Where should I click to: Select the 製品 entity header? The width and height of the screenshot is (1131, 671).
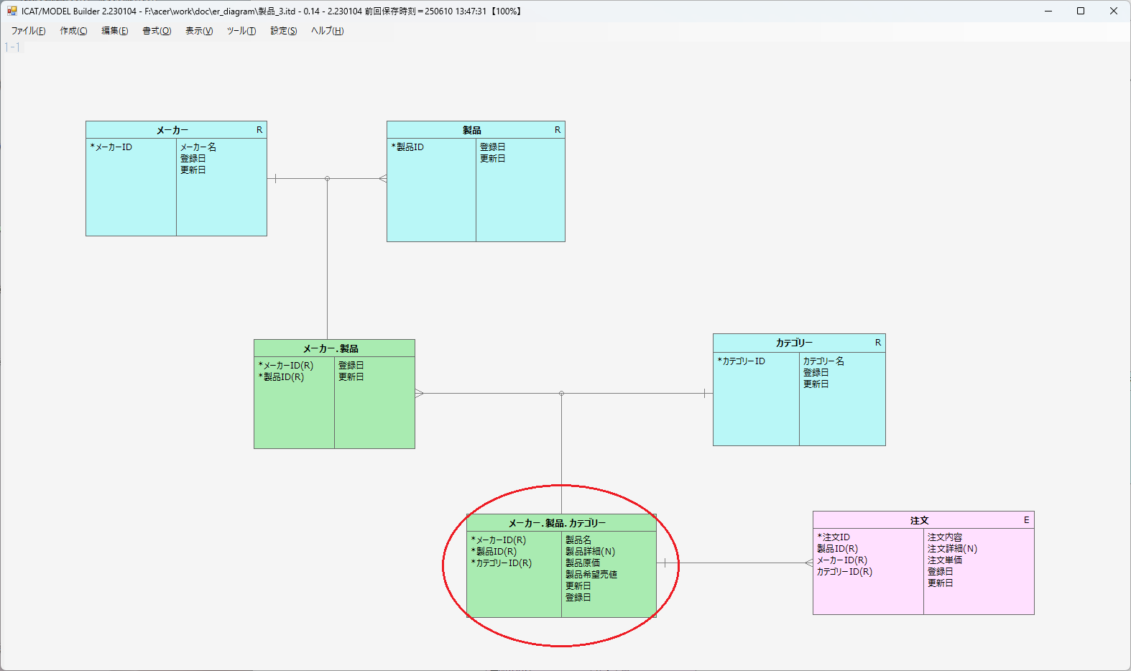tap(472, 130)
